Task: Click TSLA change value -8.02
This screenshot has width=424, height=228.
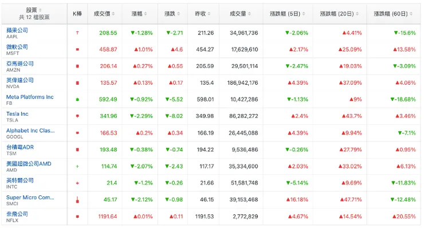Action: click(x=174, y=116)
